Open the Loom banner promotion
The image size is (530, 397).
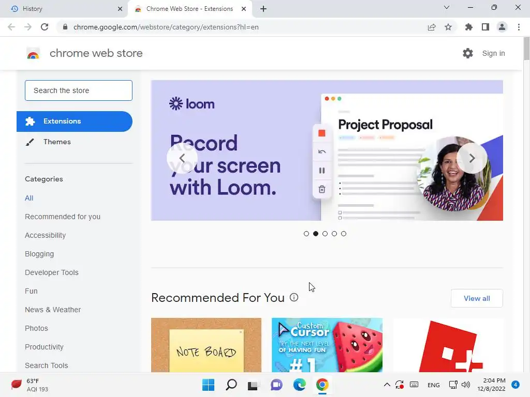click(327, 150)
